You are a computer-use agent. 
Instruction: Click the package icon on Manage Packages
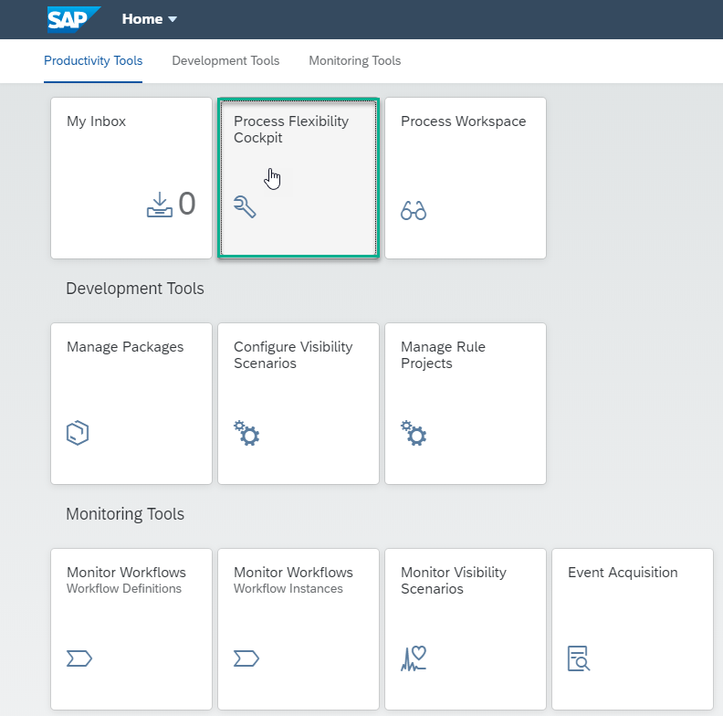coord(79,433)
